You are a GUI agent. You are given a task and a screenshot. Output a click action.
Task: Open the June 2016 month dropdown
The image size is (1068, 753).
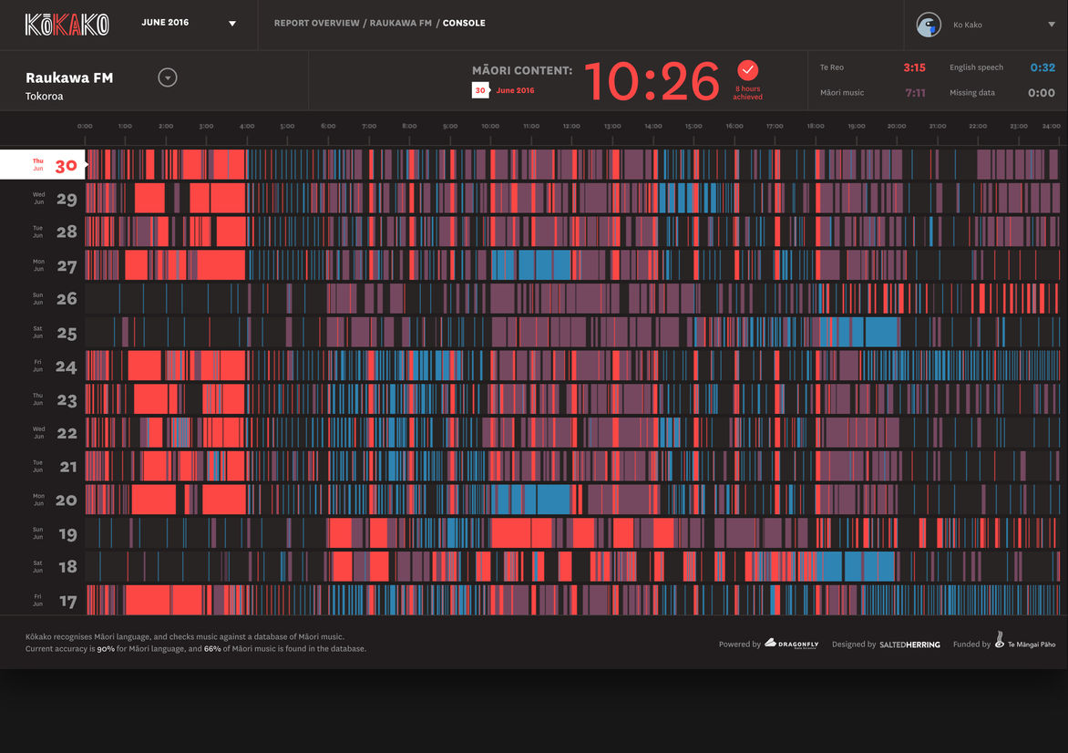(231, 24)
